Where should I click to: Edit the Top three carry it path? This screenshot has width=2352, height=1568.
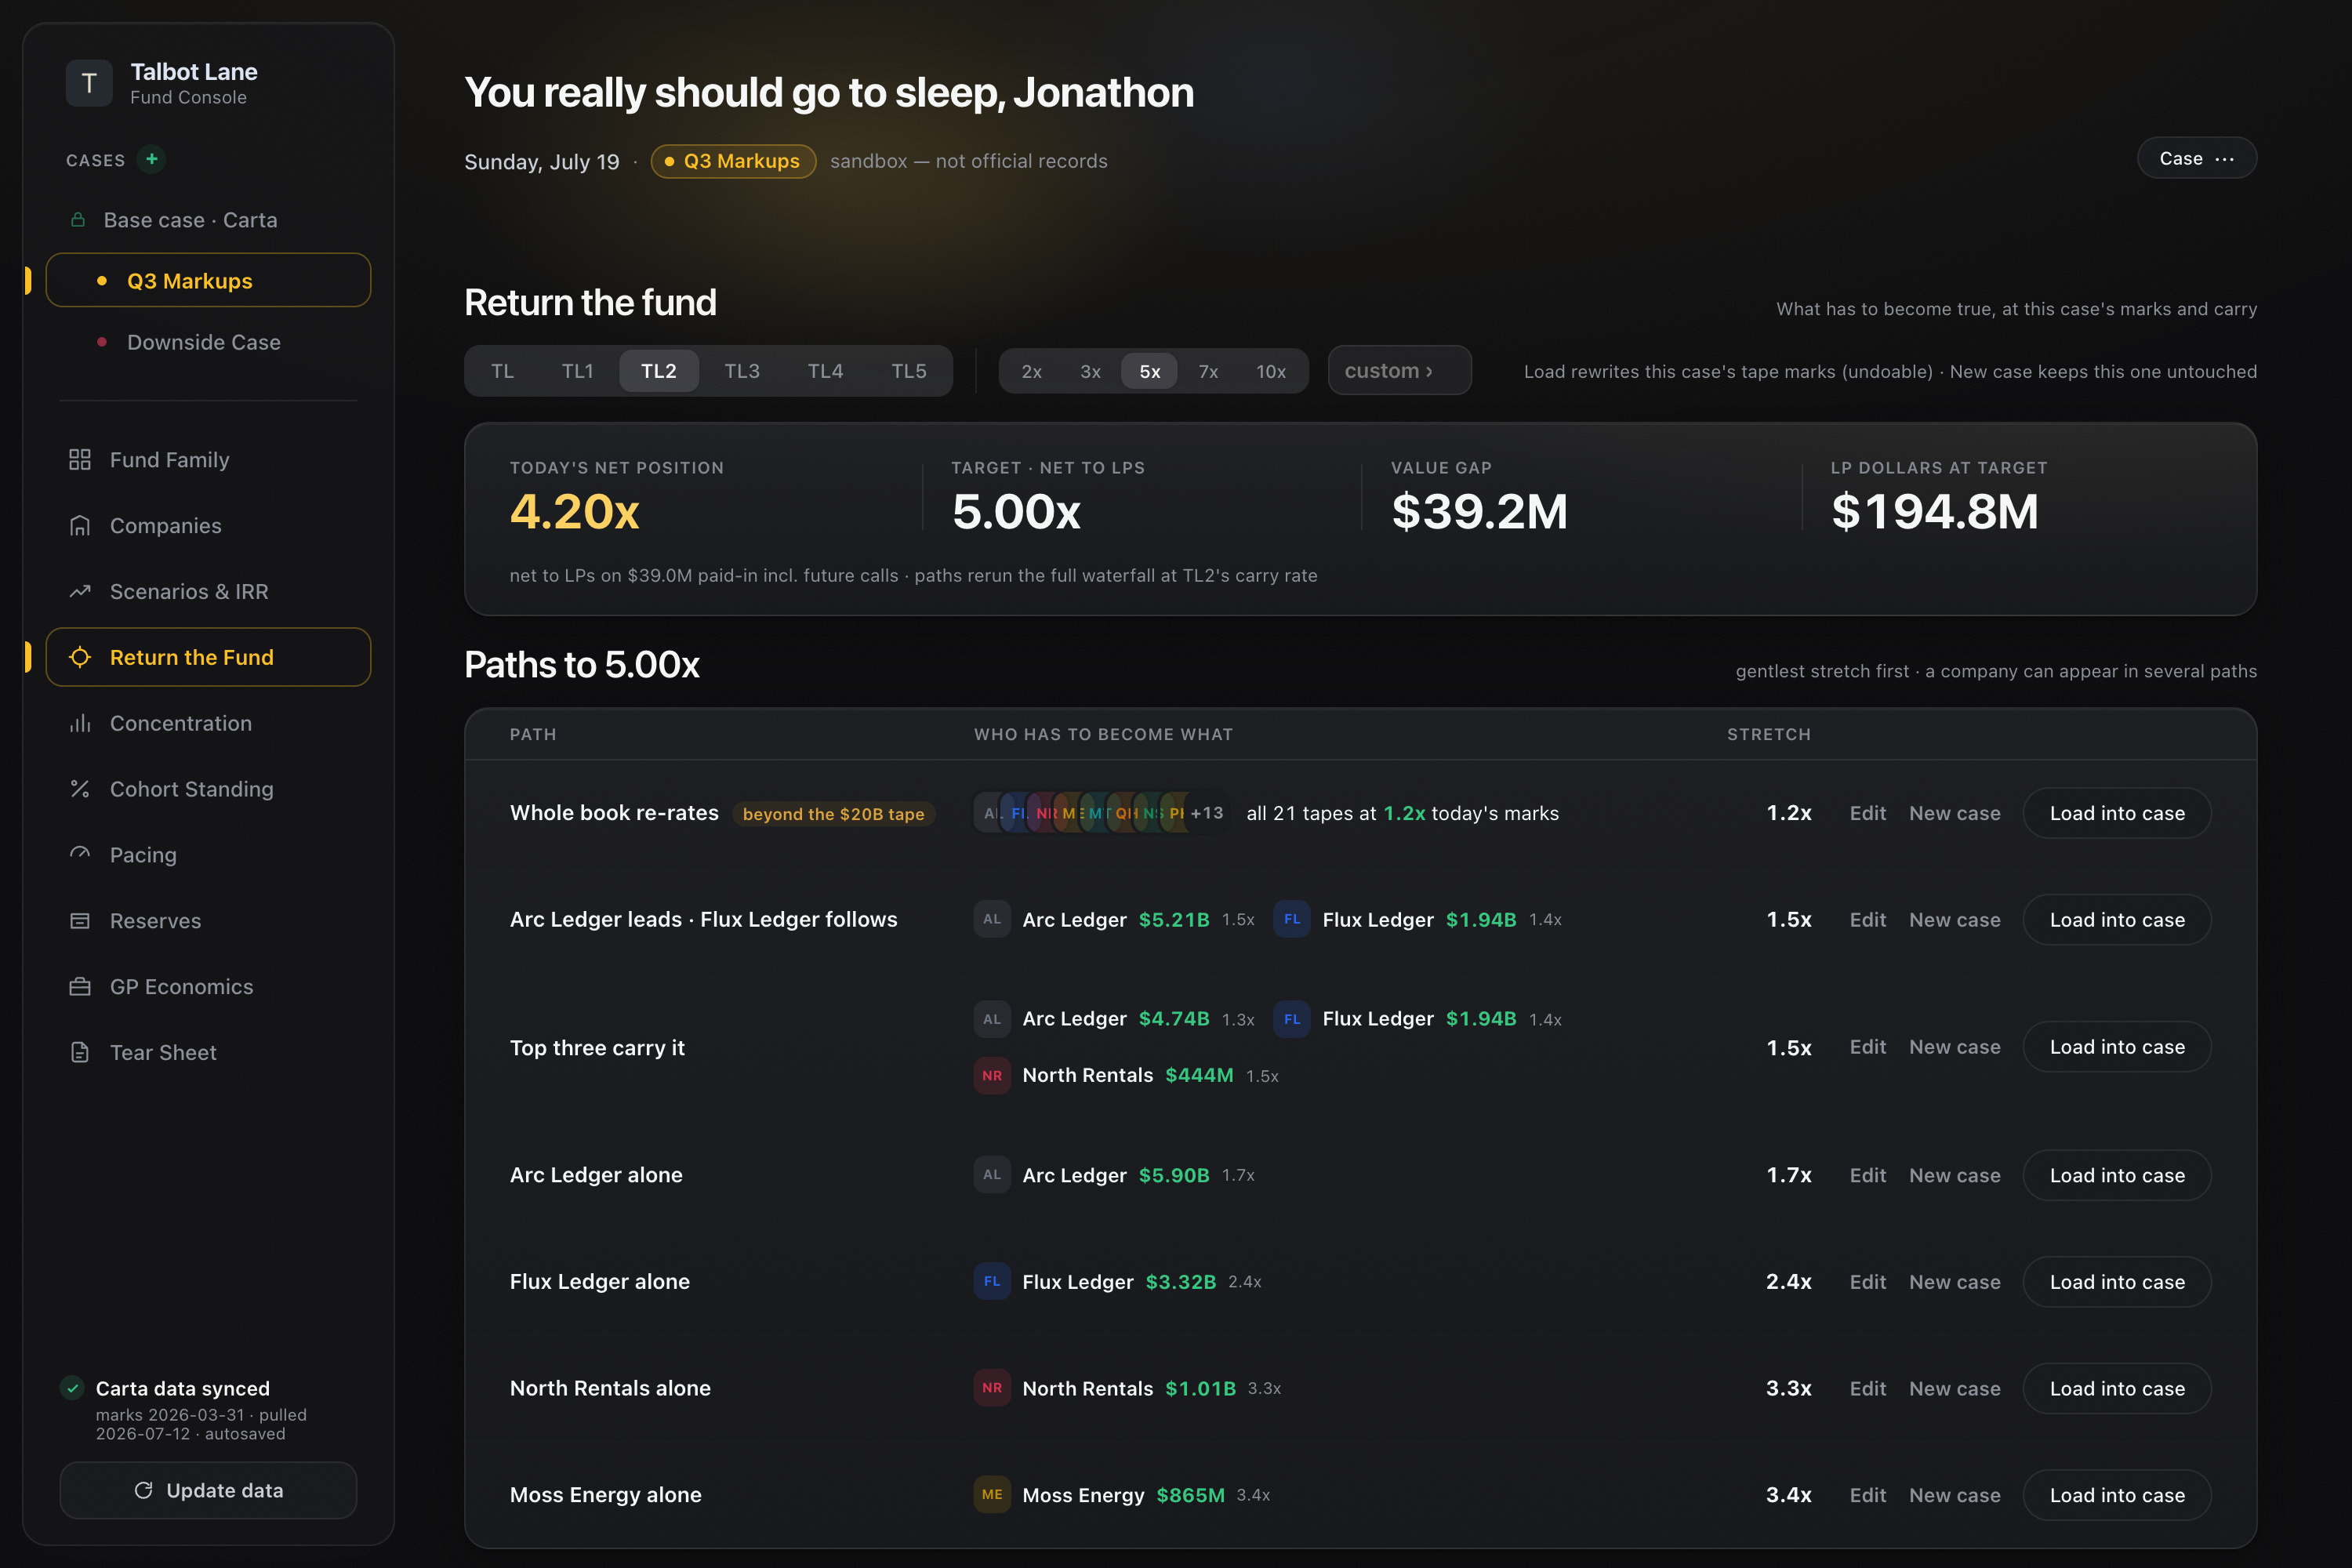click(x=1867, y=1047)
